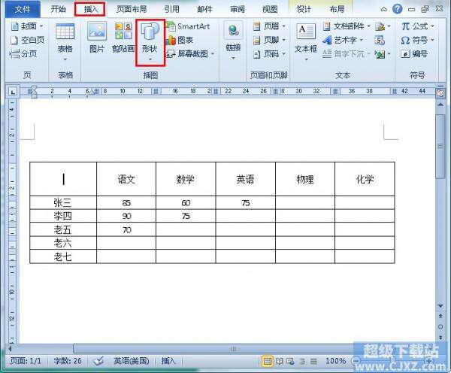Switch to print layout view
This screenshot has height=373, width=451.
(x=267, y=361)
